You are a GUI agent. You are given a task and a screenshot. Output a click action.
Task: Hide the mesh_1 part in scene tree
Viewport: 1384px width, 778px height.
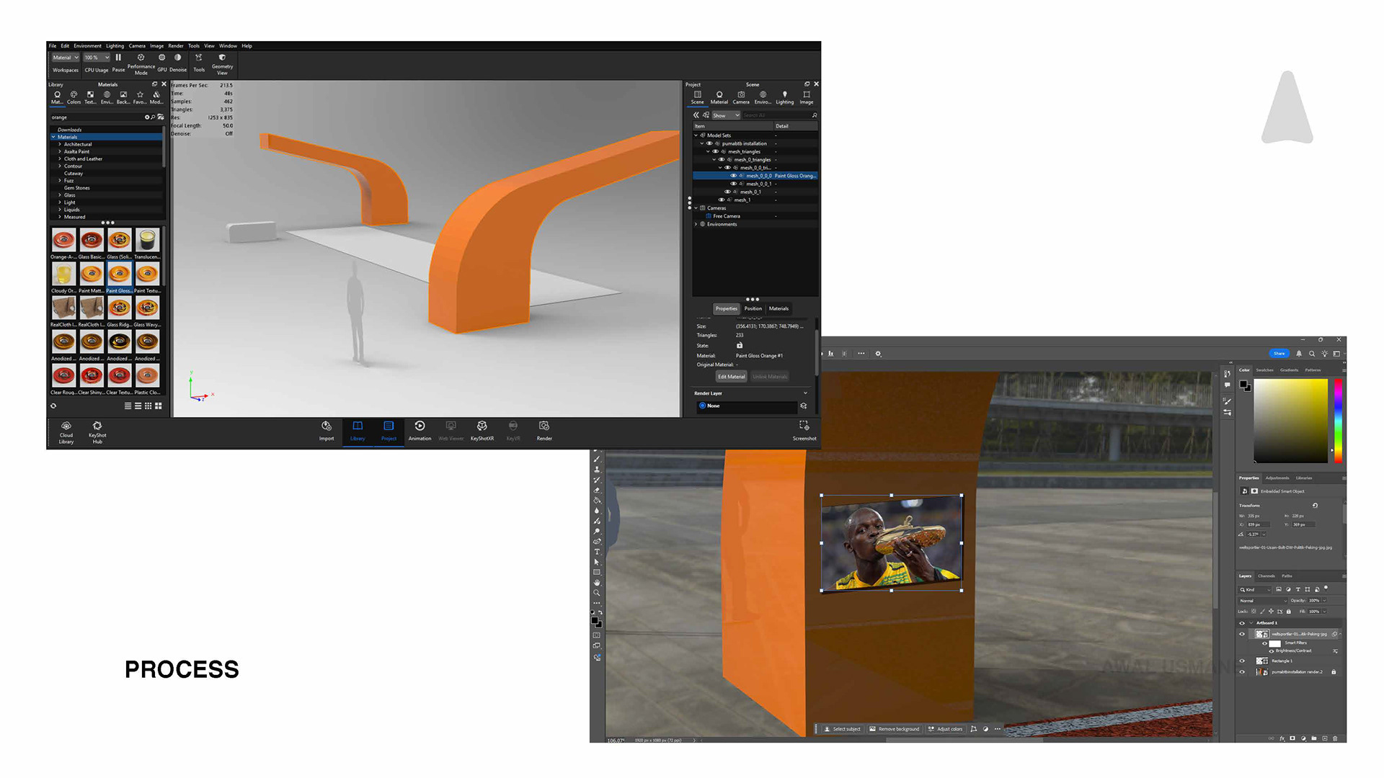[721, 200]
